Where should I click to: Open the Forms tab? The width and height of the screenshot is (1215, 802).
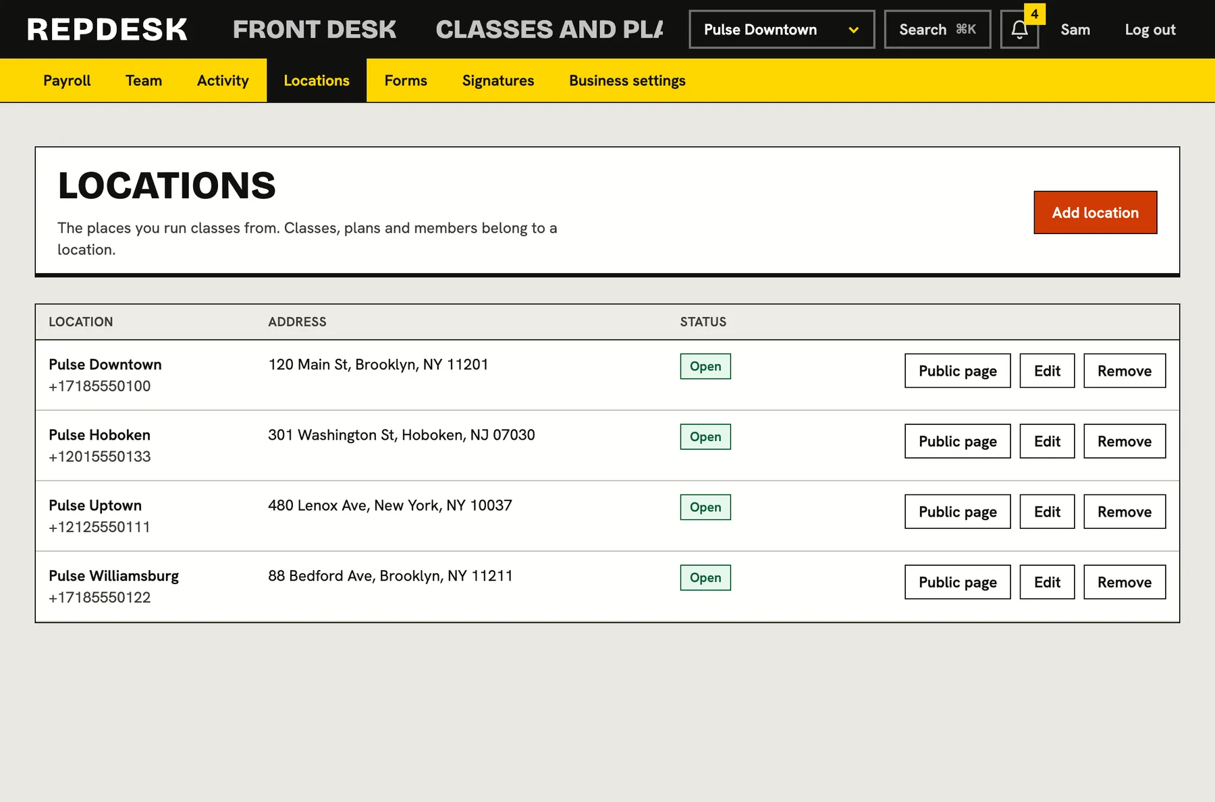[x=406, y=80]
